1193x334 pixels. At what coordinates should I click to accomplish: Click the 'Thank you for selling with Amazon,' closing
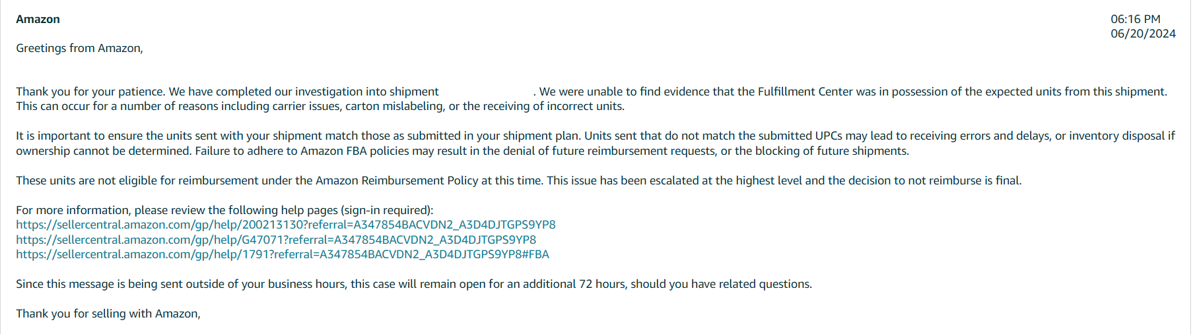point(108,314)
